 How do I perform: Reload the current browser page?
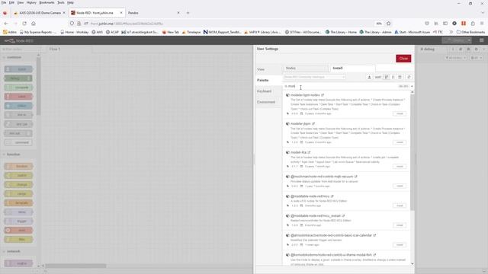[24, 24]
